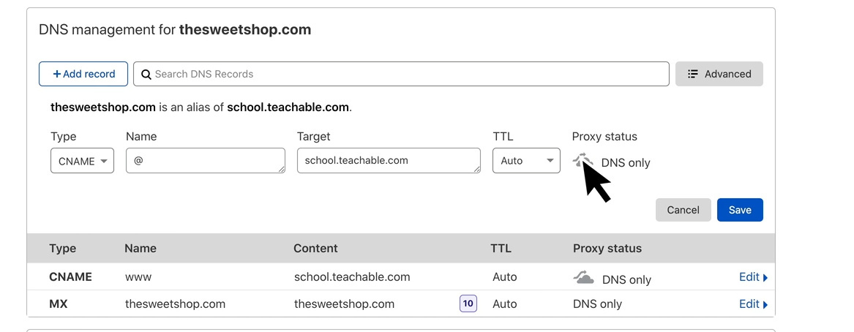Click inside the Search DNS Records field
The image size is (854, 332).
(410, 74)
